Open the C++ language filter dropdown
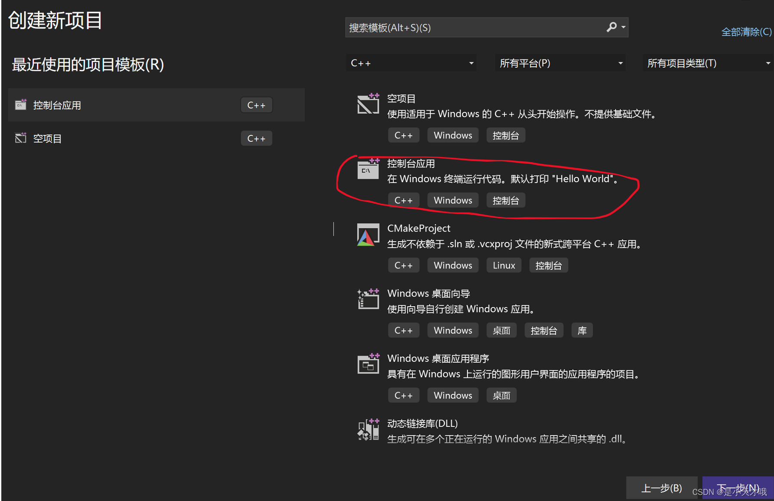 coord(410,62)
